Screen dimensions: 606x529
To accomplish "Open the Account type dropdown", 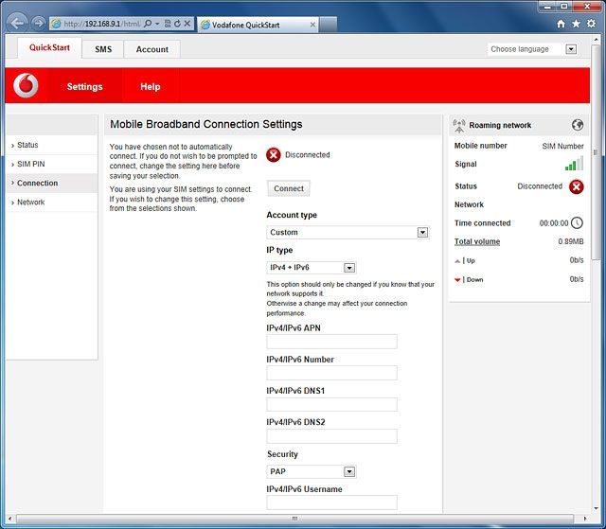I will tap(348, 232).
